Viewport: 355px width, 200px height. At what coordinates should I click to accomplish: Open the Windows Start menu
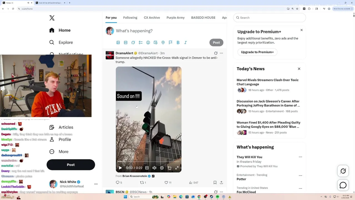coord(125,197)
